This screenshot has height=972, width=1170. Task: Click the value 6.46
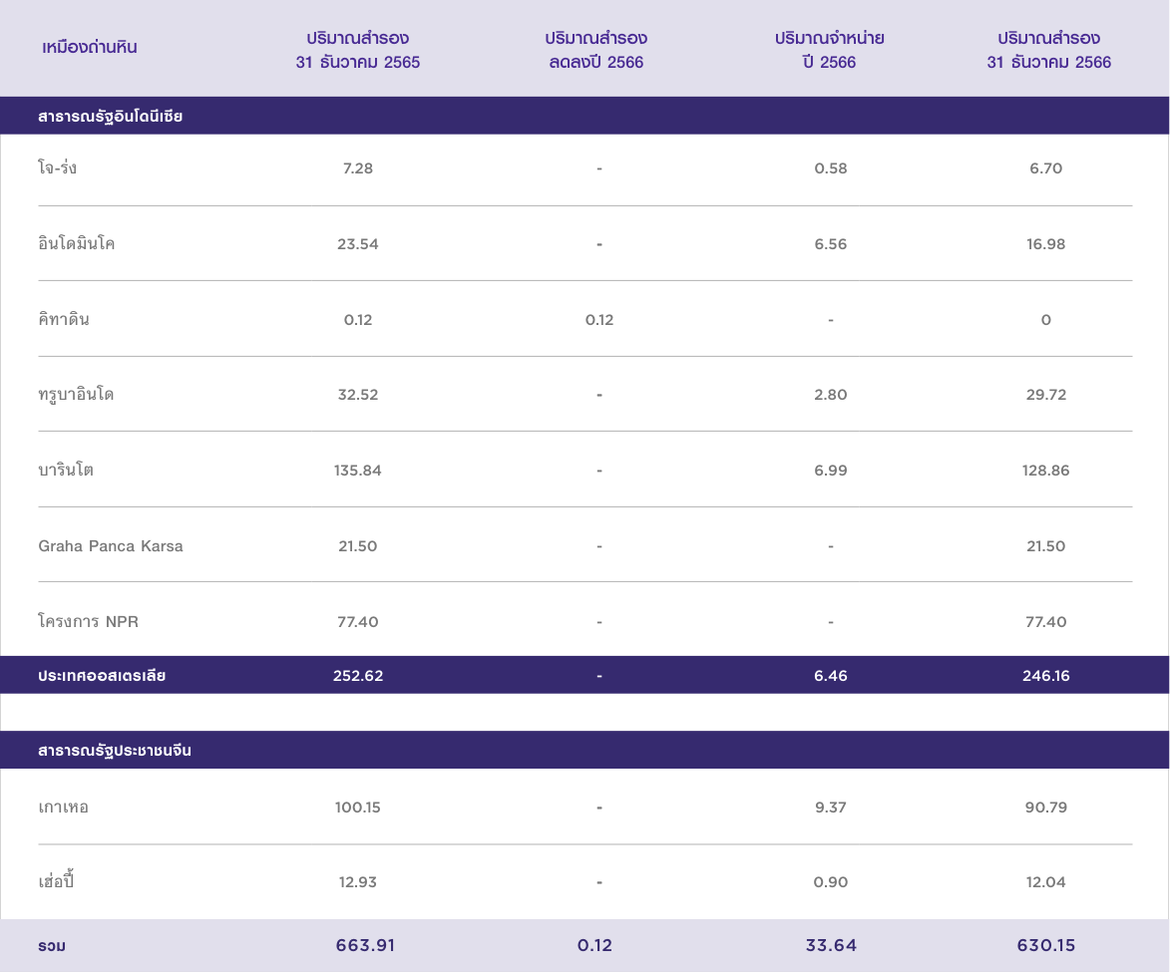point(831,676)
